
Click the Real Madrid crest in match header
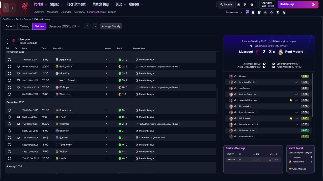[x=281, y=52]
